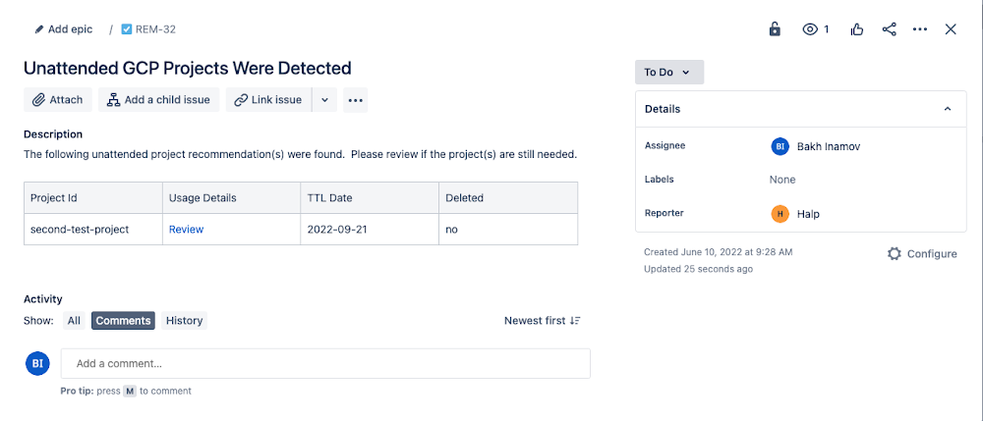Click the Add epic pencil icon
Screen dimensions: 983x421
(39, 29)
